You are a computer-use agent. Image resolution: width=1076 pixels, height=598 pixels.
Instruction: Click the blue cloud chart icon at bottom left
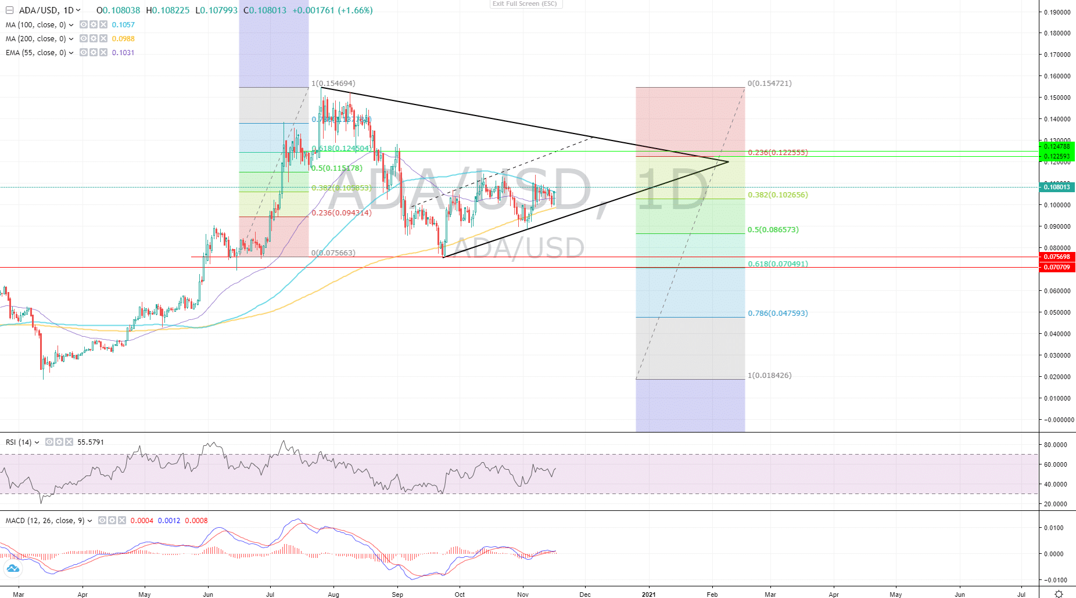pyautogui.click(x=13, y=568)
